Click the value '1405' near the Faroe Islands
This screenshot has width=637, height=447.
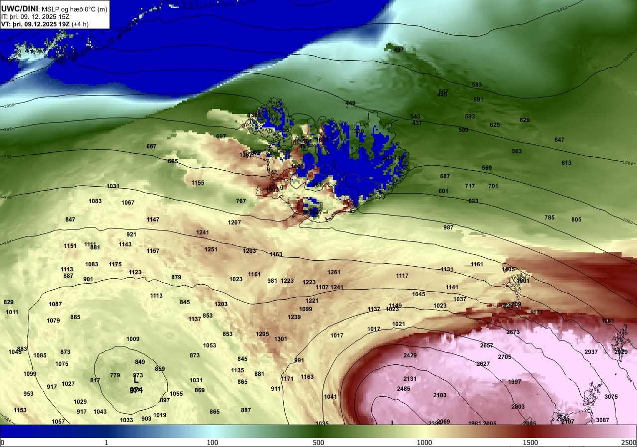508,269
